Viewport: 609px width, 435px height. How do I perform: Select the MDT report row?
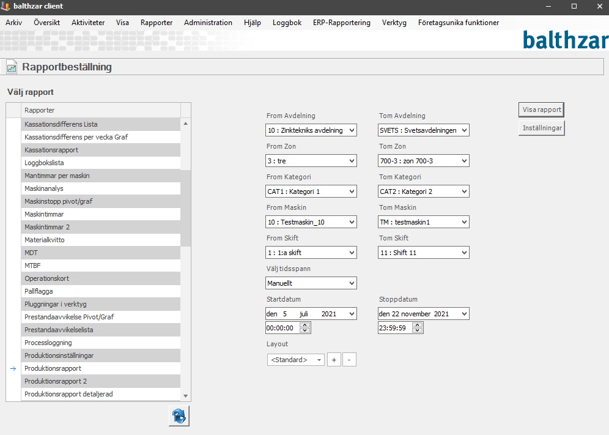(x=101, y=253)
